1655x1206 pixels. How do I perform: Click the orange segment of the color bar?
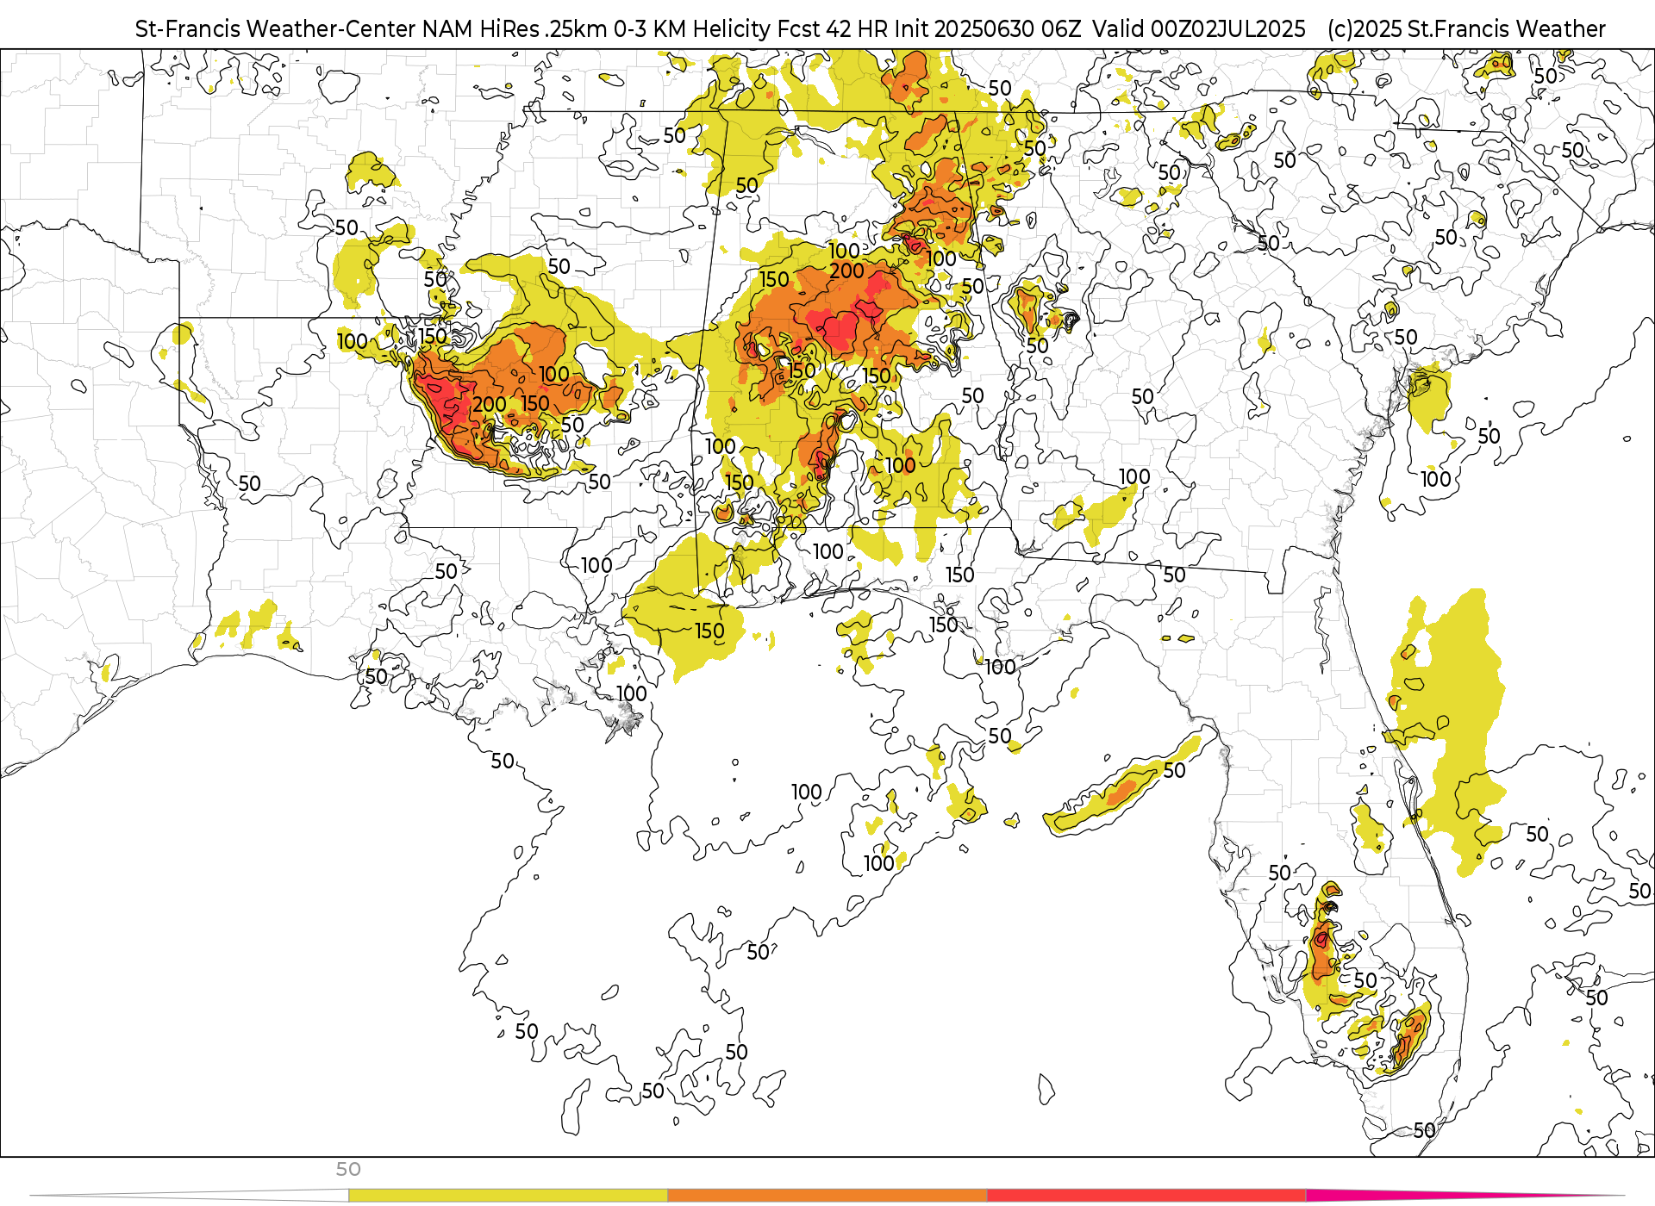[x=827, y=1196]
